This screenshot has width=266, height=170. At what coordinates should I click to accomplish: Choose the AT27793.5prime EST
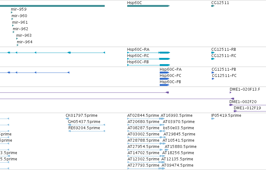144,168
